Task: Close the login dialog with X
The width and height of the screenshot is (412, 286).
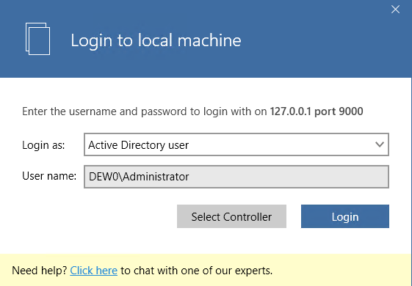Action: click(x=395, y=10)
